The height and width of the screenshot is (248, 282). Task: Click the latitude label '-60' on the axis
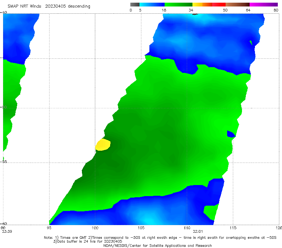pos(4,224)
